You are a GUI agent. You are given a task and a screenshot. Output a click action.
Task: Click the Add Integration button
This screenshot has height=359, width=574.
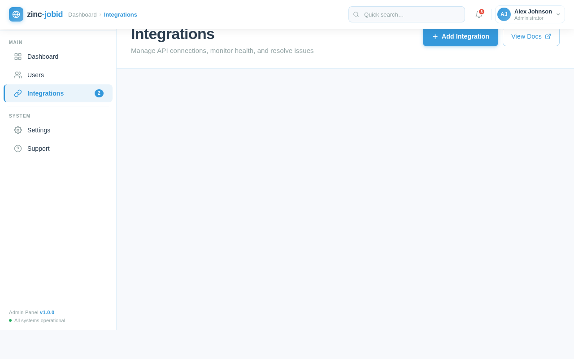pos(460,36)
